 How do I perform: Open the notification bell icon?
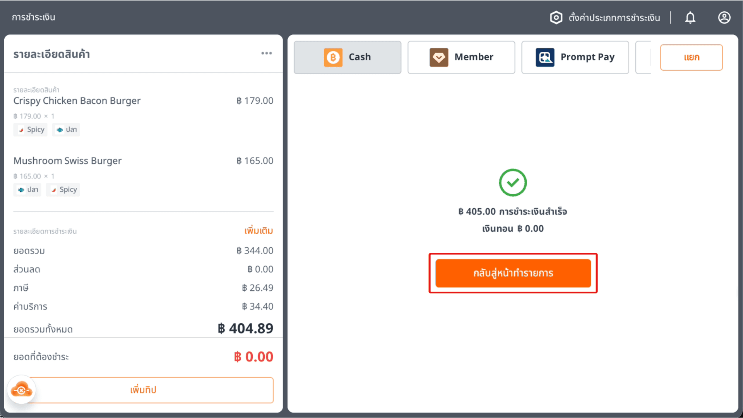pyautogui.click(x=690, y=17)
